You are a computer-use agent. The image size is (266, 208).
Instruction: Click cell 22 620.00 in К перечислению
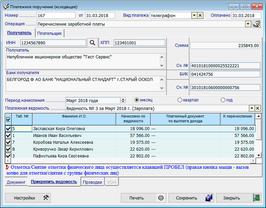tap(238, 149)
